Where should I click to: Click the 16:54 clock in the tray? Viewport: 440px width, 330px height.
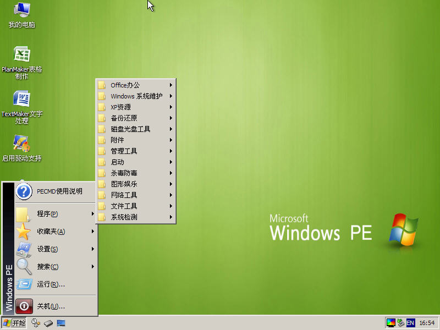point(427,323)
